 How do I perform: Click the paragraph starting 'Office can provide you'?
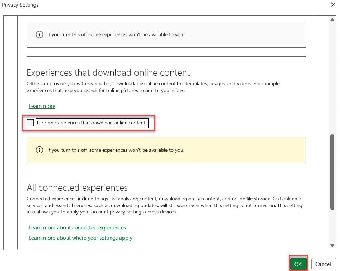point(154,87)
